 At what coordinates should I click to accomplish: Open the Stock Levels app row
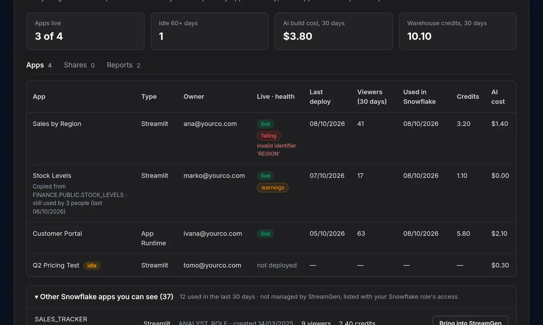pyautogui.click(x=271, y=193)
